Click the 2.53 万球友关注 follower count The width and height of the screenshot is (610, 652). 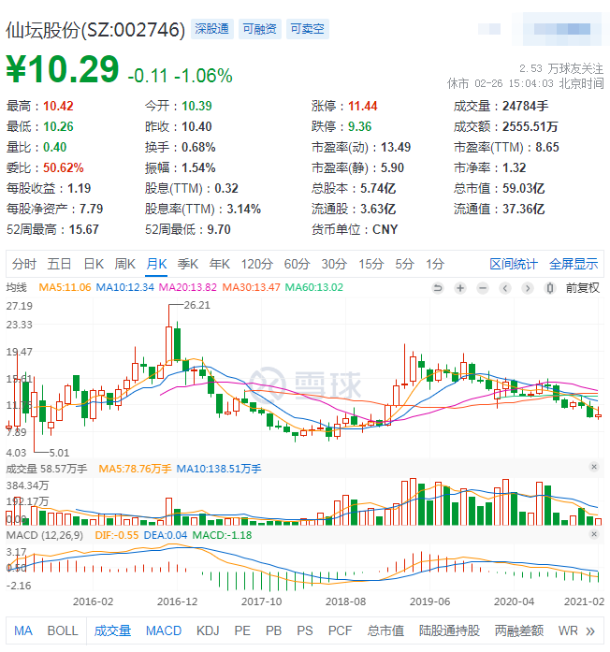561,68
